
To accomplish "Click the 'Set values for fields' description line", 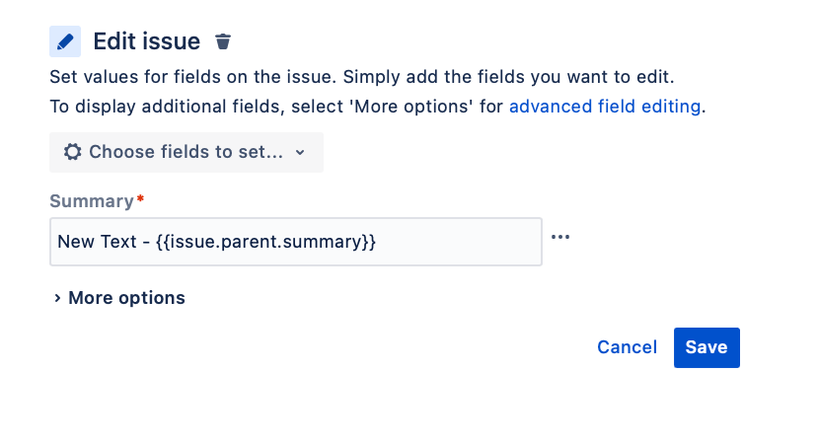I will pos(362,77).
